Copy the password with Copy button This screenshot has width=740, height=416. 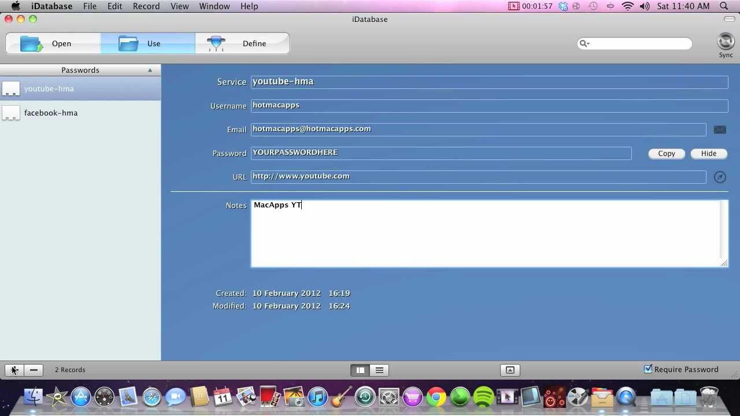pyautogui.click(x=667, y=153)
